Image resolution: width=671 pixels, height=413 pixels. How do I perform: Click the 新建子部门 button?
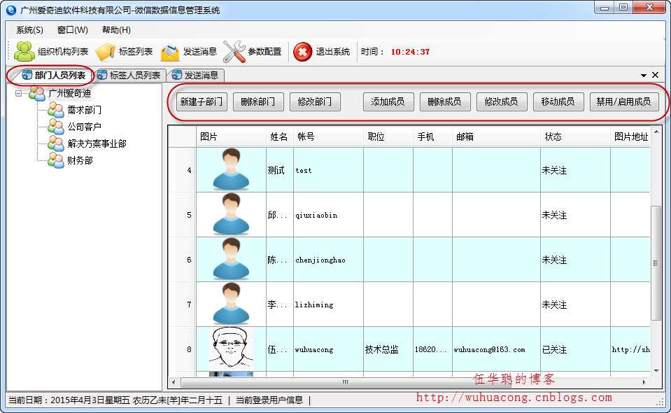coord(202,102)
